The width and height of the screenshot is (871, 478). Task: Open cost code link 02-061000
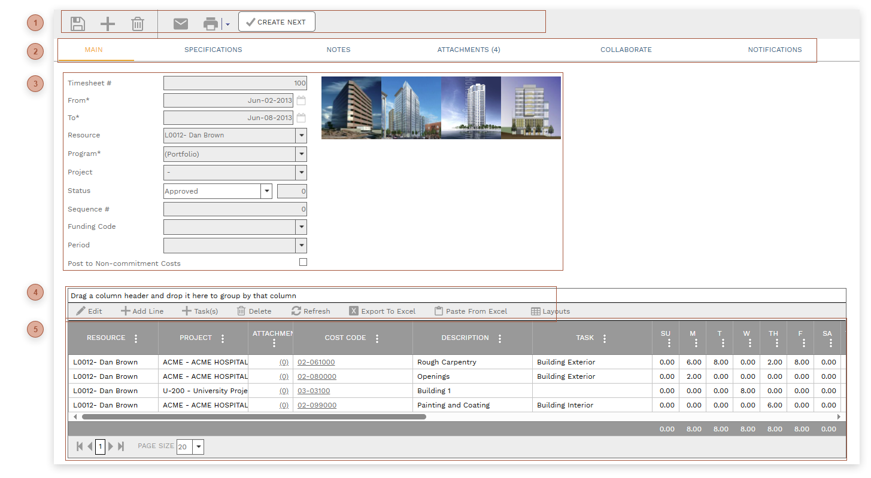click(316, 361)
